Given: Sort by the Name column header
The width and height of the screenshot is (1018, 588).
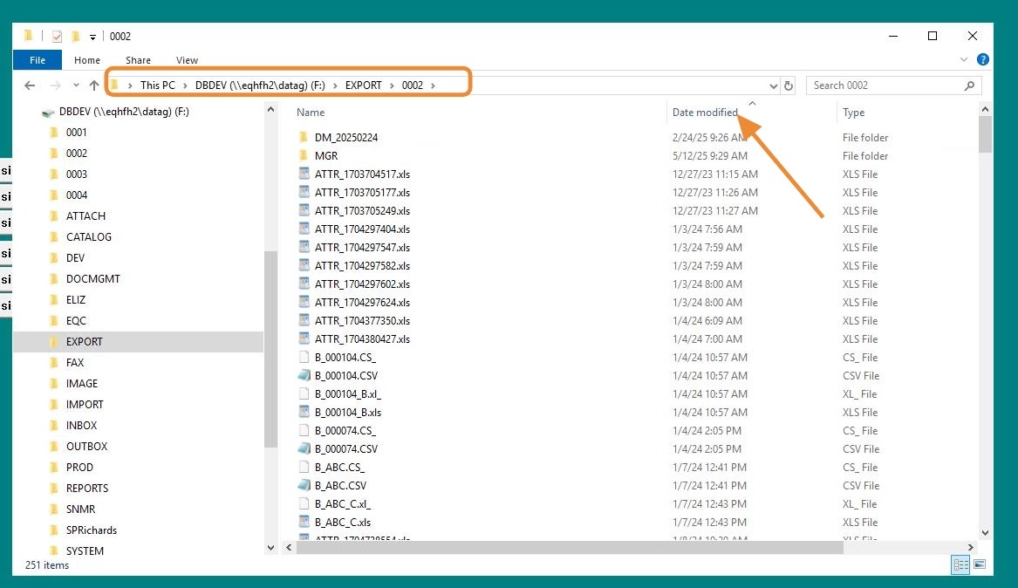Looking at the screenshot, I should 311,113.
